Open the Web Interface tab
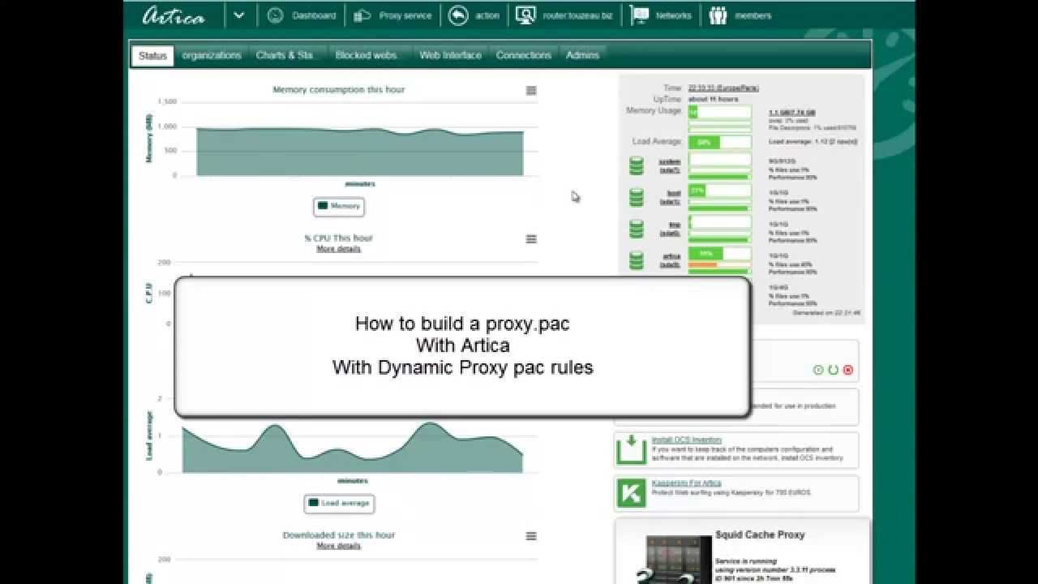Viewport: 1038px width, 584px height. pyautogui.click(x=450, y=55)
